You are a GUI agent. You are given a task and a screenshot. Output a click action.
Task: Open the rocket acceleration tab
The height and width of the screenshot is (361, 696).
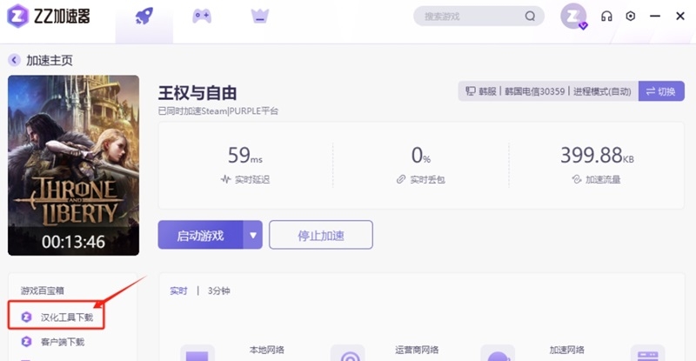point(144,17)
